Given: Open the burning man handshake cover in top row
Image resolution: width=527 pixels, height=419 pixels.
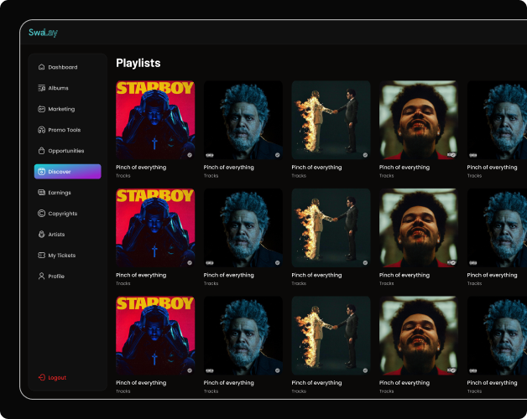Looking at the screenshot, I should tap(331, 120).
